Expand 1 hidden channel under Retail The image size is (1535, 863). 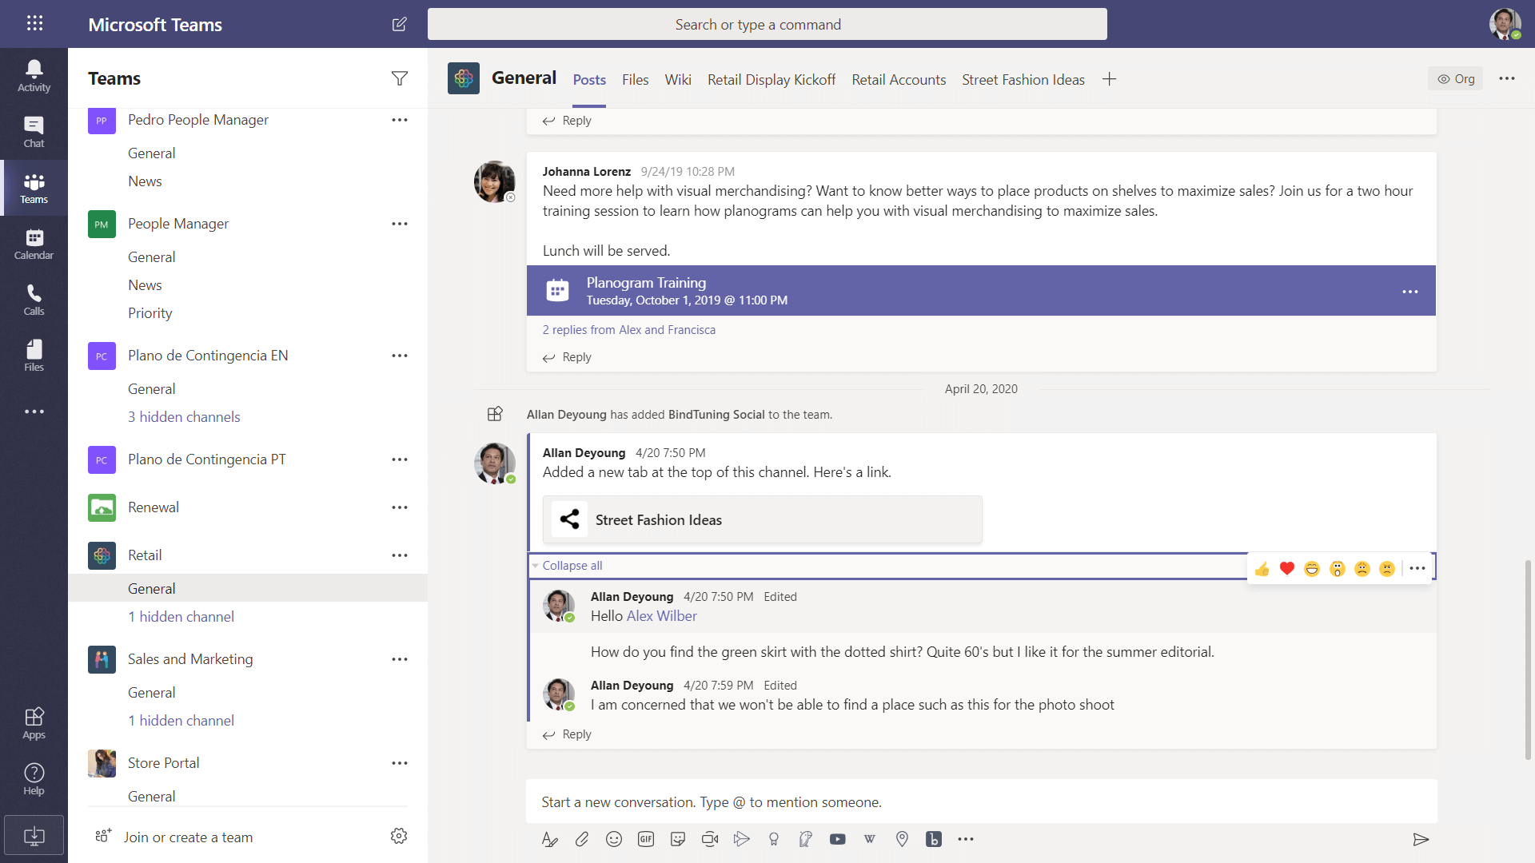pyautogui.click(x=181, y=617)
